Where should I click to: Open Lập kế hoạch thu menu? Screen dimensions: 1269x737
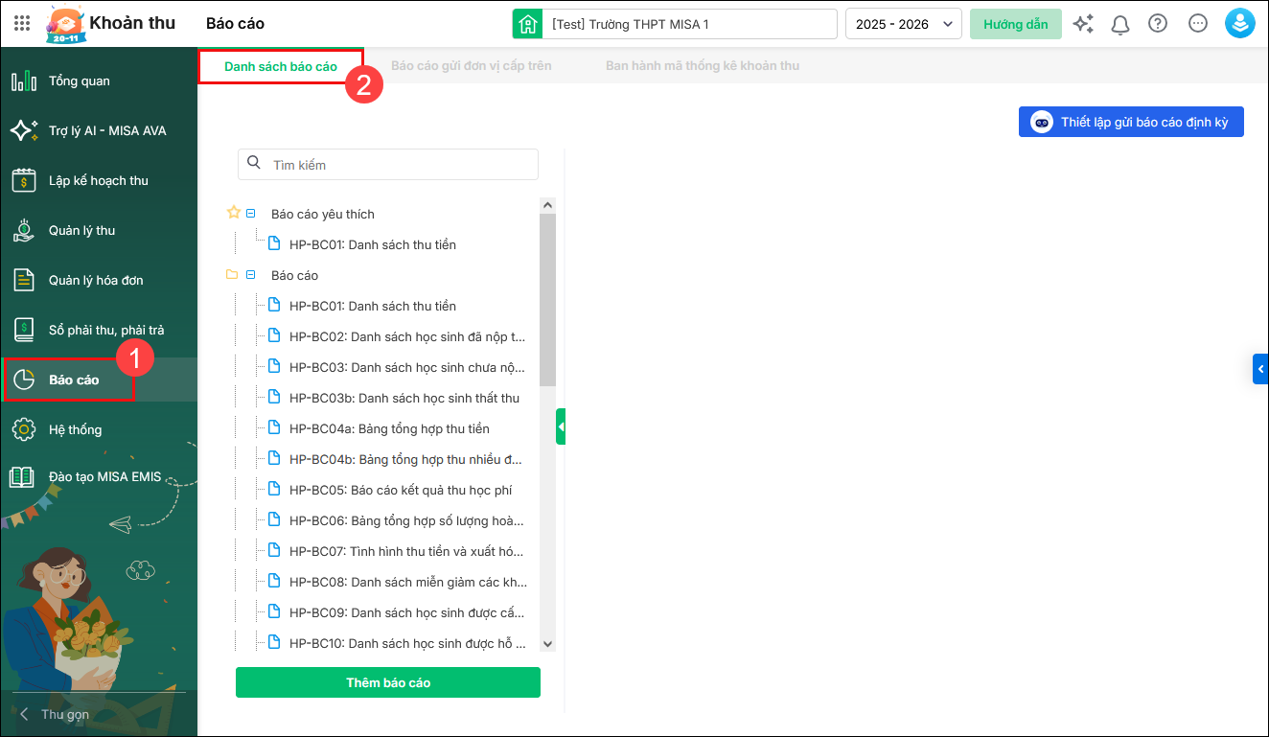click(x=99, y=180)
